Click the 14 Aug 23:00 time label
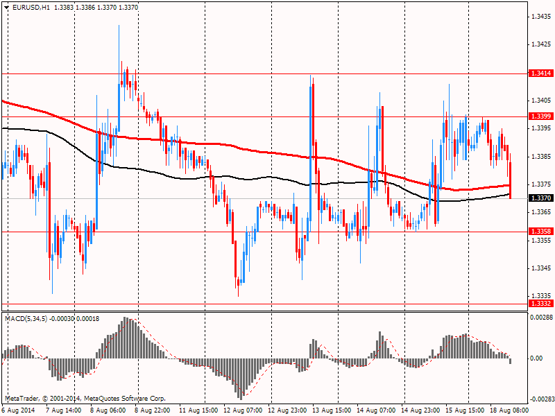Viewport: 555px width, 416px height. (x=420, y=410)
